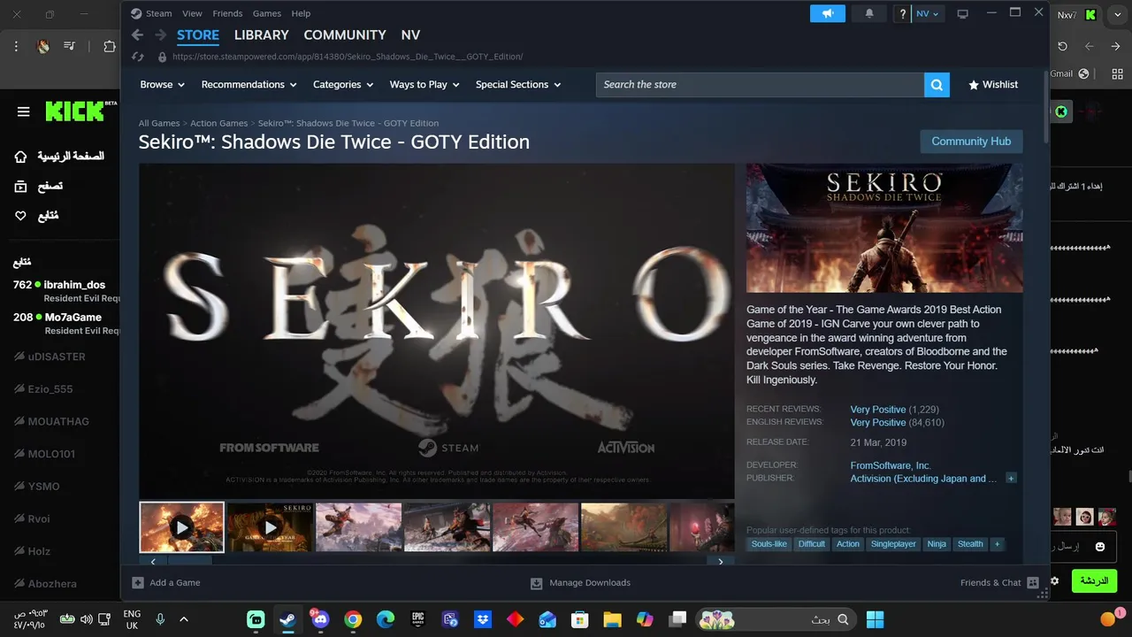The height and width of the screenshot is (637, 1132).
Task: Click the Souls-like tag
Action: [769, 544]
